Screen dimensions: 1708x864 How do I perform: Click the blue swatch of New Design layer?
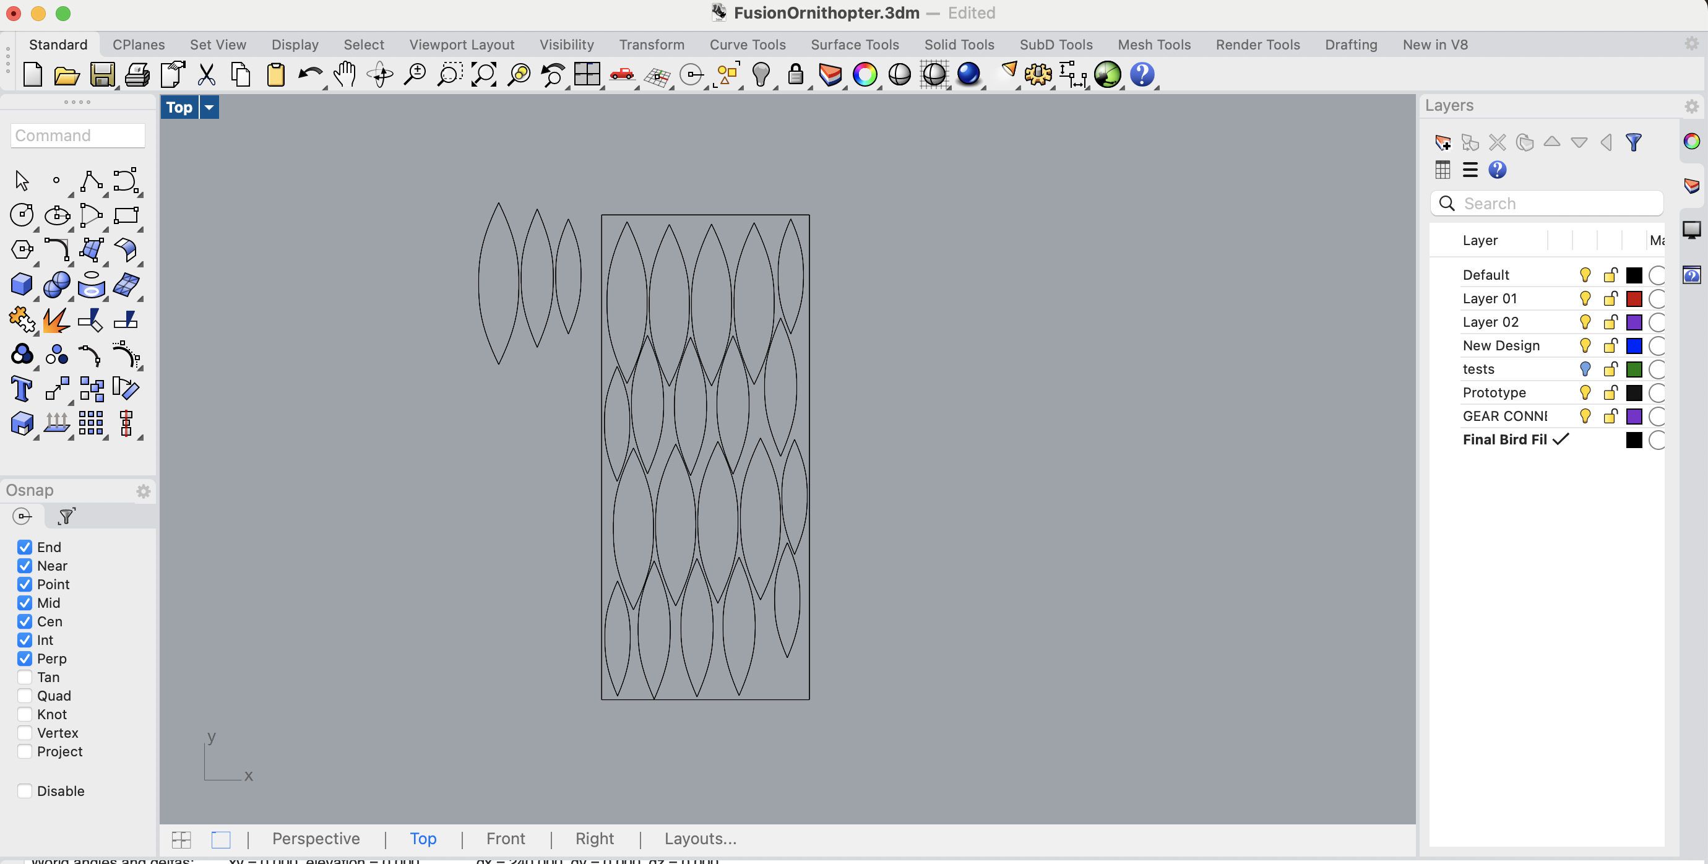(x=1634, y=345)
